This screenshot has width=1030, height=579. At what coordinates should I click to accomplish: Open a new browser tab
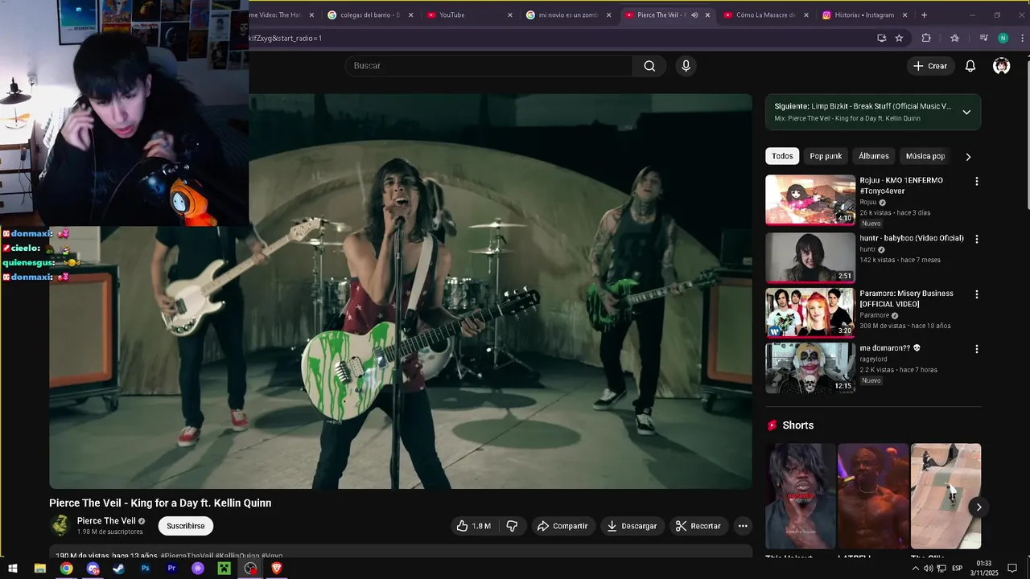pos(924,14)
